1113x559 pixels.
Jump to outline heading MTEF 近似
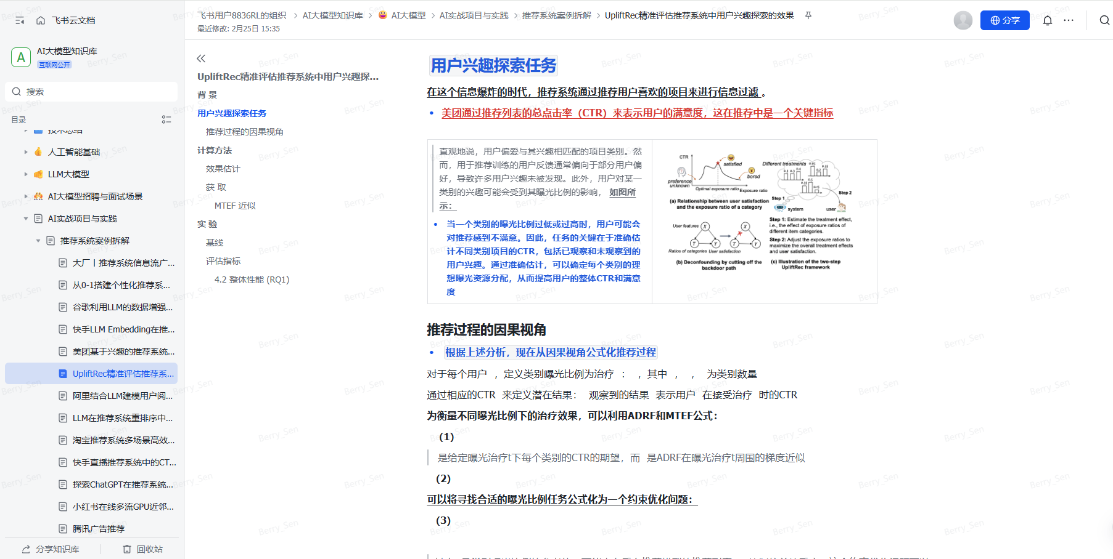(235, 206)
